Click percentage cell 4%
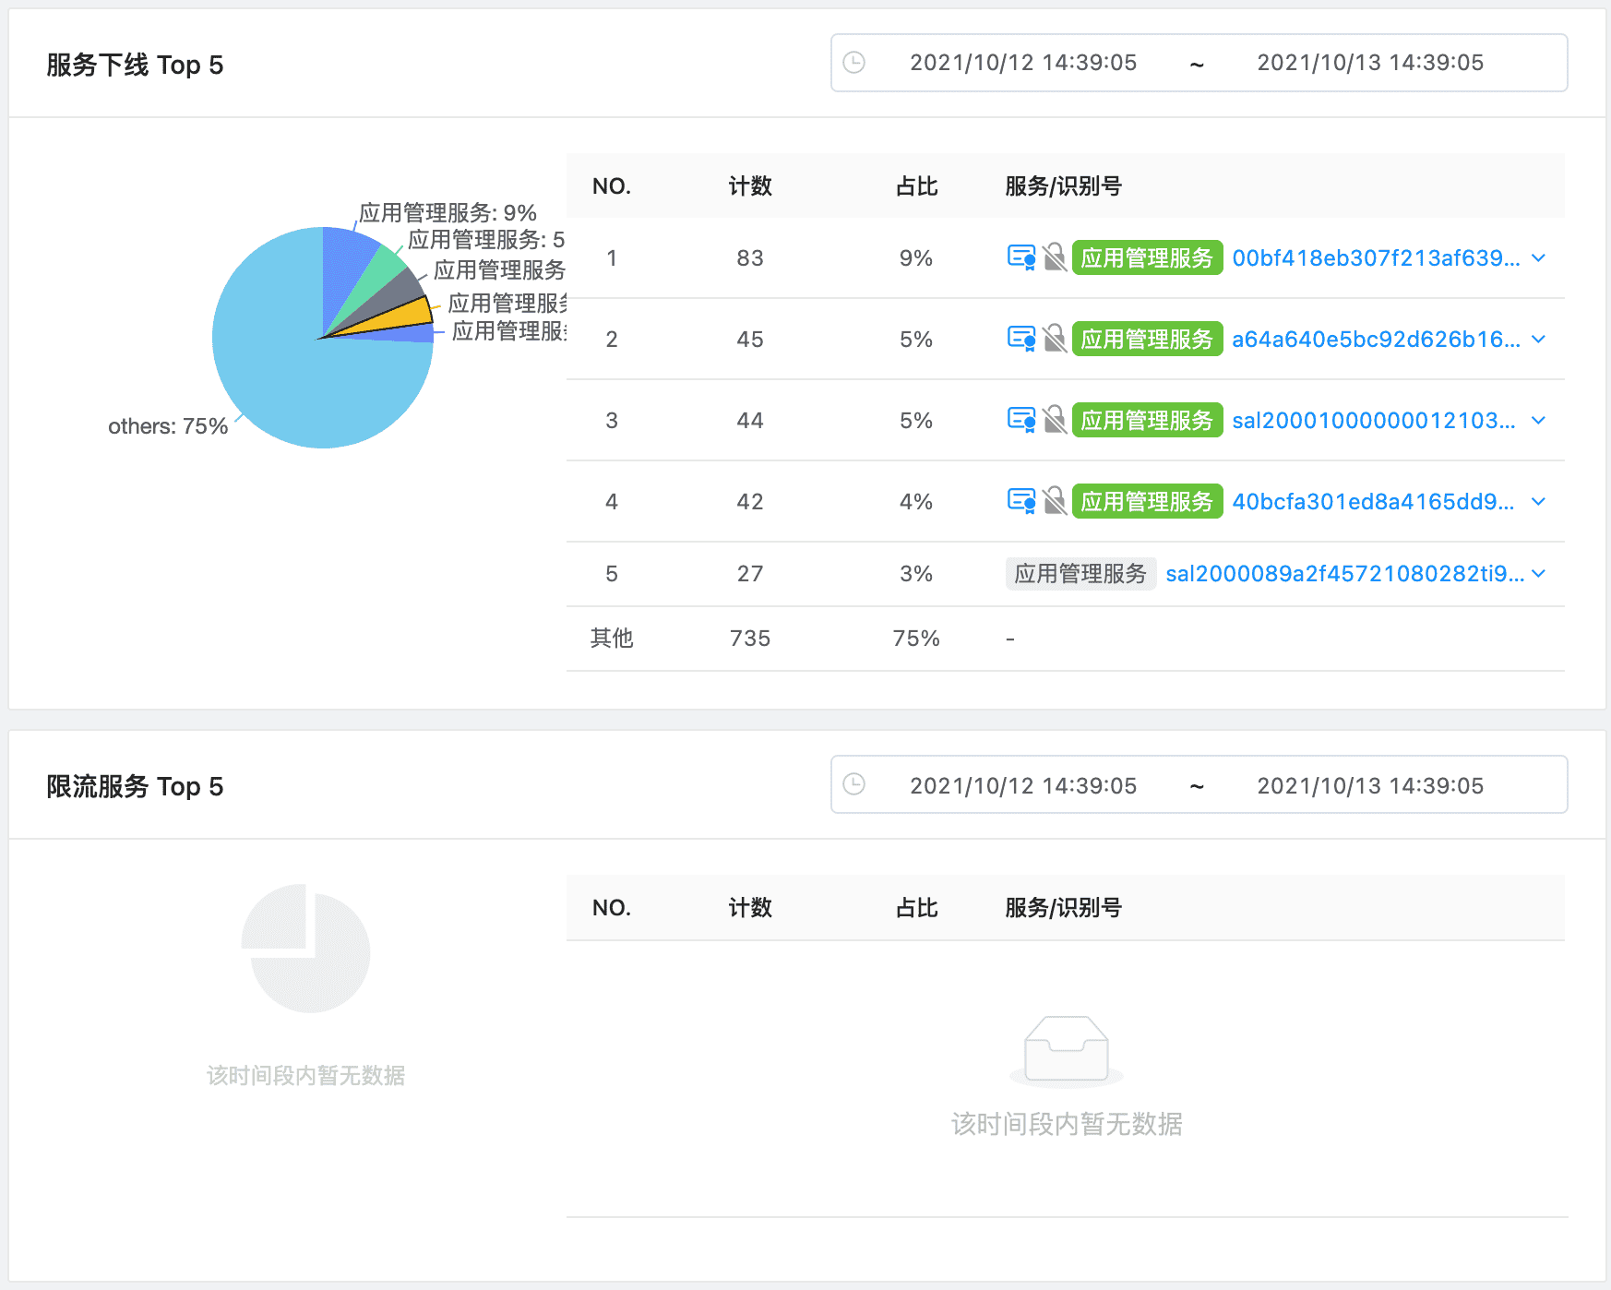 pyautogui.click(x=916, y=502)
